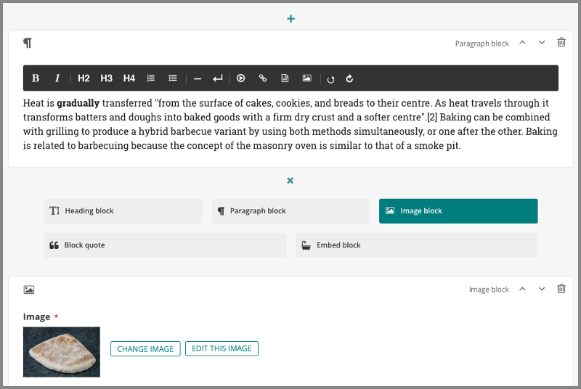Insert a document link icon

point(285,78)
